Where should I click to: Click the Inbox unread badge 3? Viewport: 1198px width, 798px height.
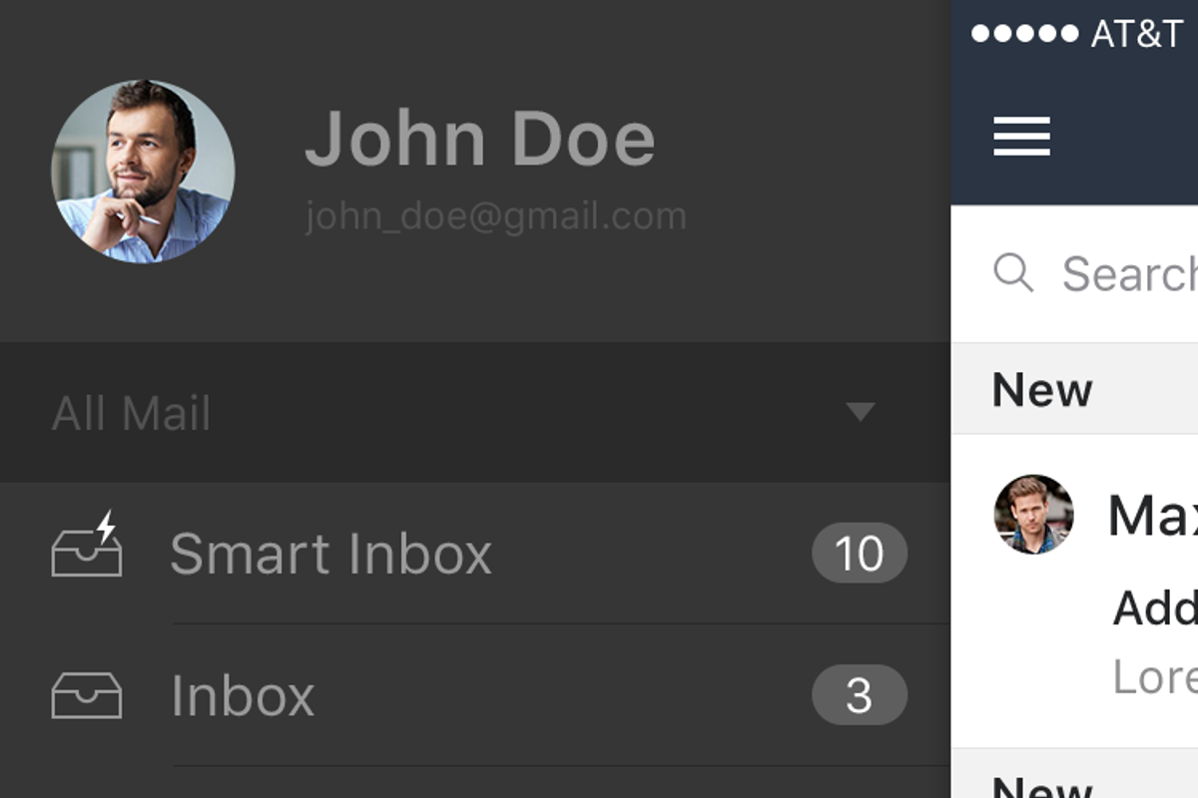pos(860,695)
